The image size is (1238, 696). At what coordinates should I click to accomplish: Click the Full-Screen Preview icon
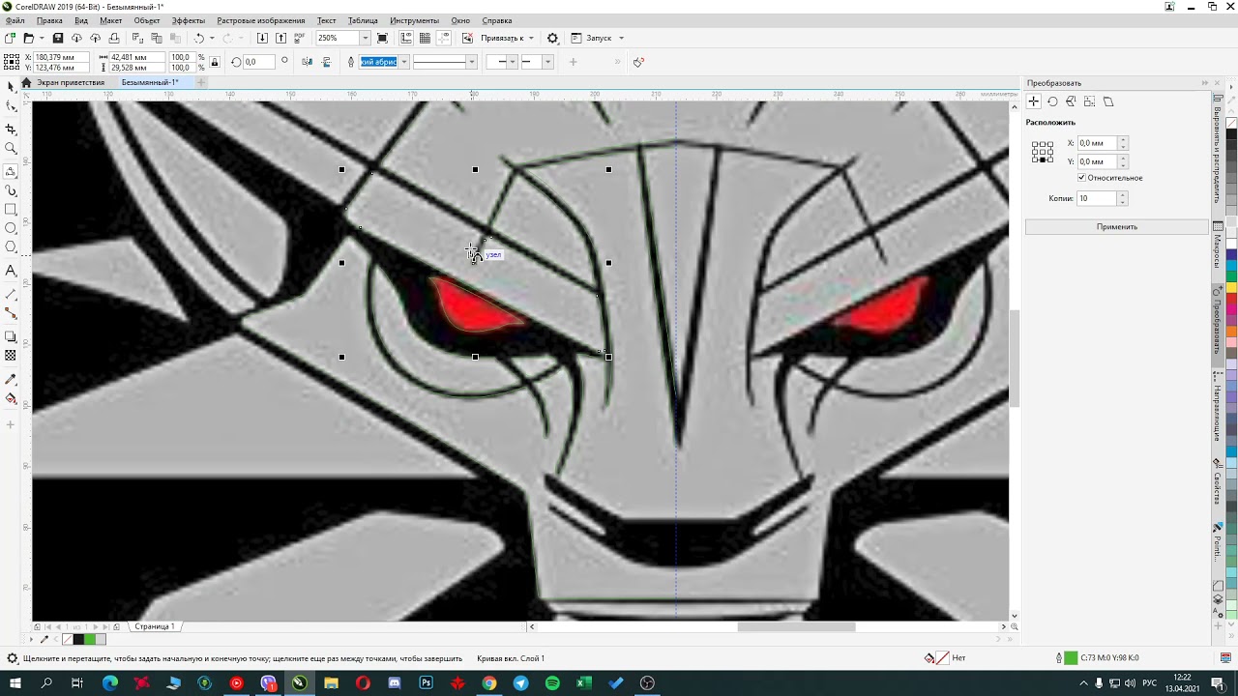(x=383, y=38)
